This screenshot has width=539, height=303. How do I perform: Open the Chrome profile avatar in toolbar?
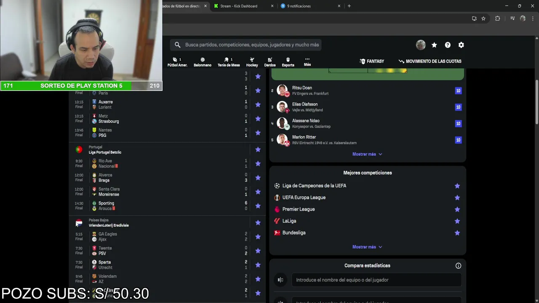pyautogui.click(x=523, y=19)
